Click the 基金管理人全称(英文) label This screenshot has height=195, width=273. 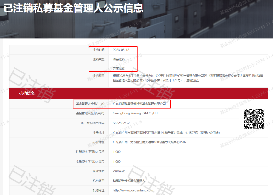pyautogui.click(x=90, y=113)
